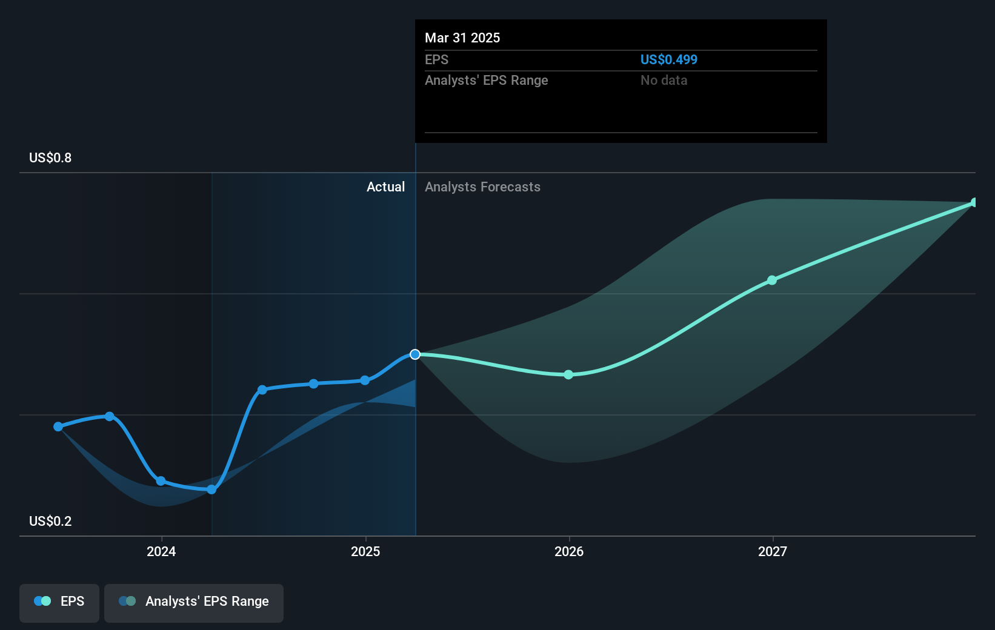Toggle the Analysts' EPS Range legend series
This screenshot has height=630, width=995.
pyautogui.click(x=194, y=603)
